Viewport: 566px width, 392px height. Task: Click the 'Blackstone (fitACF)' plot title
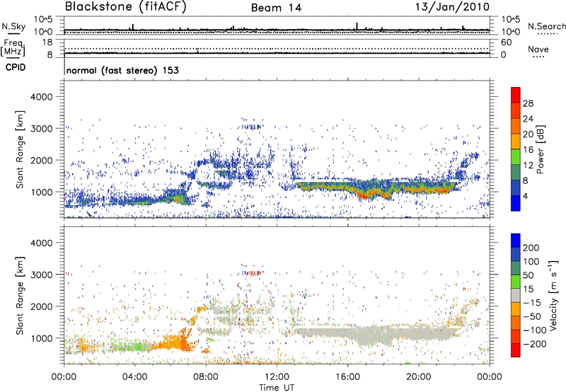click(x=125, y=6)
